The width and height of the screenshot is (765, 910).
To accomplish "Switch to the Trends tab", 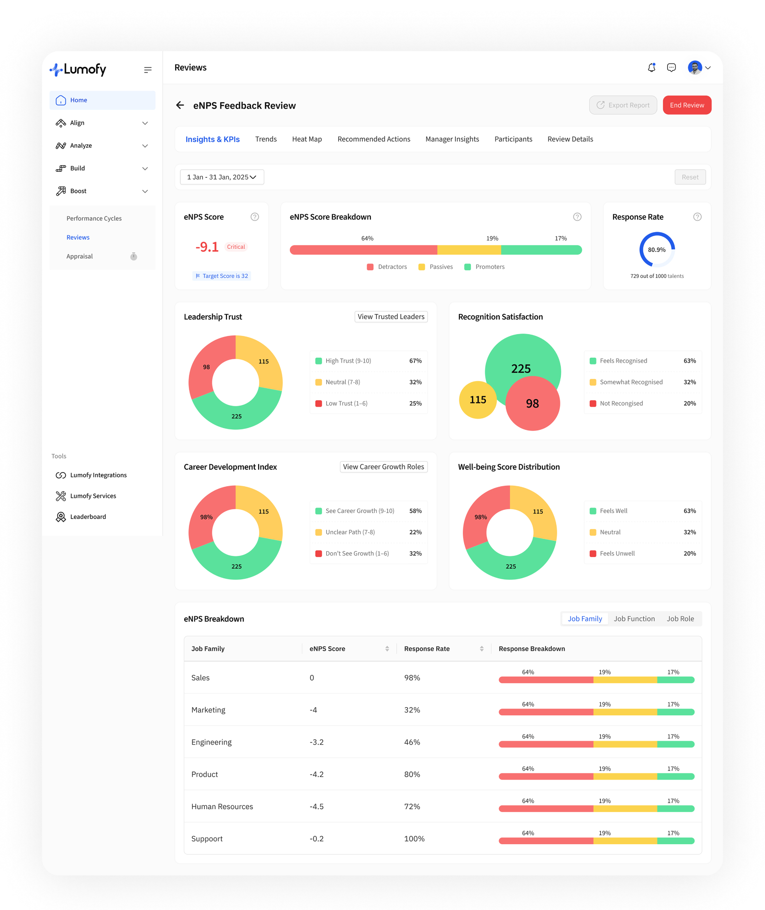I will 266,139.
